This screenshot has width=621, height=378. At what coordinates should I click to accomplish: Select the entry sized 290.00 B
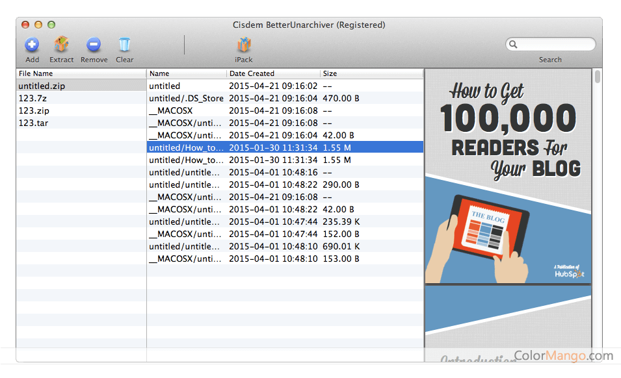[x=285, y=184]
